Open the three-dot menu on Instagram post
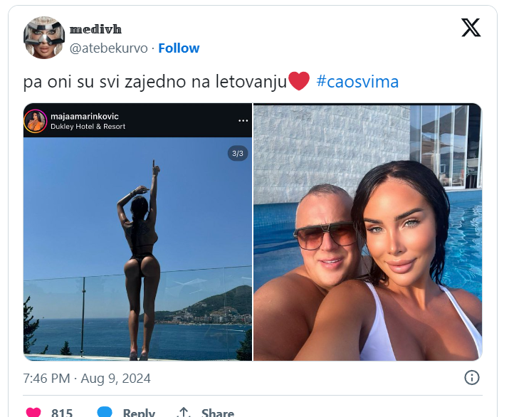509x417 pixels. point(243,121)
